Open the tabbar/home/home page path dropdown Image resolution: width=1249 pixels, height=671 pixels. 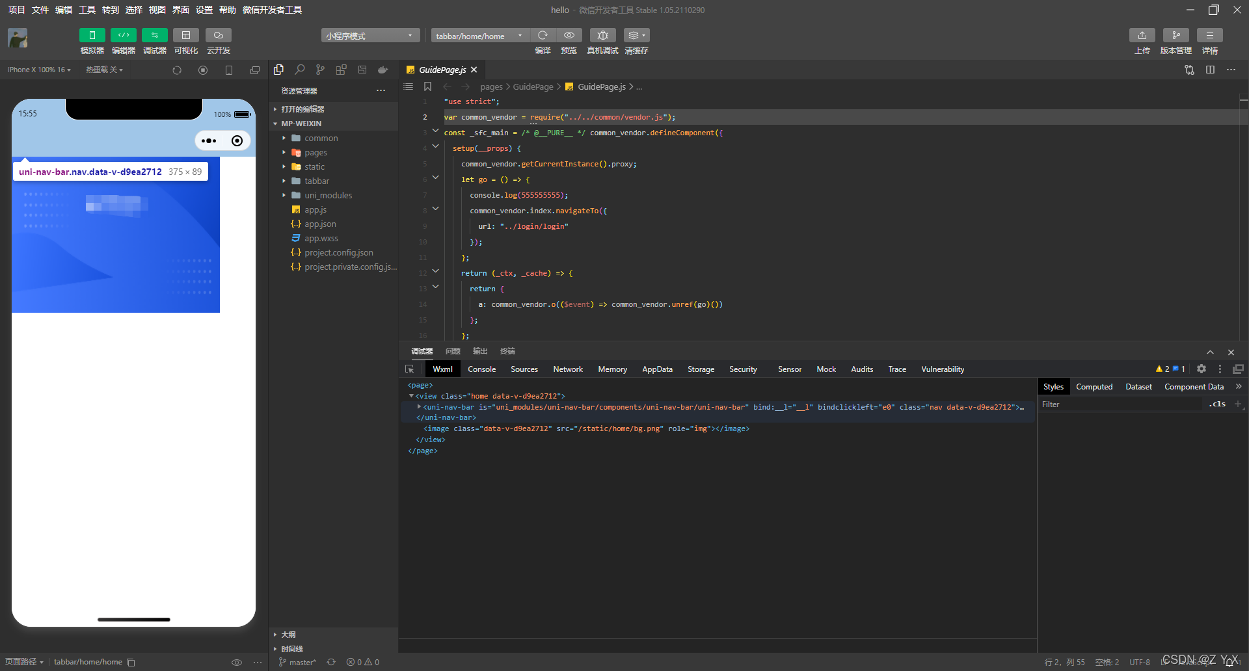coord(479,36)
